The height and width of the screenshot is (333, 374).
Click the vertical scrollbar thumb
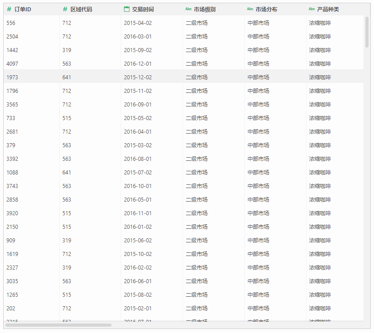coord(367,32)
